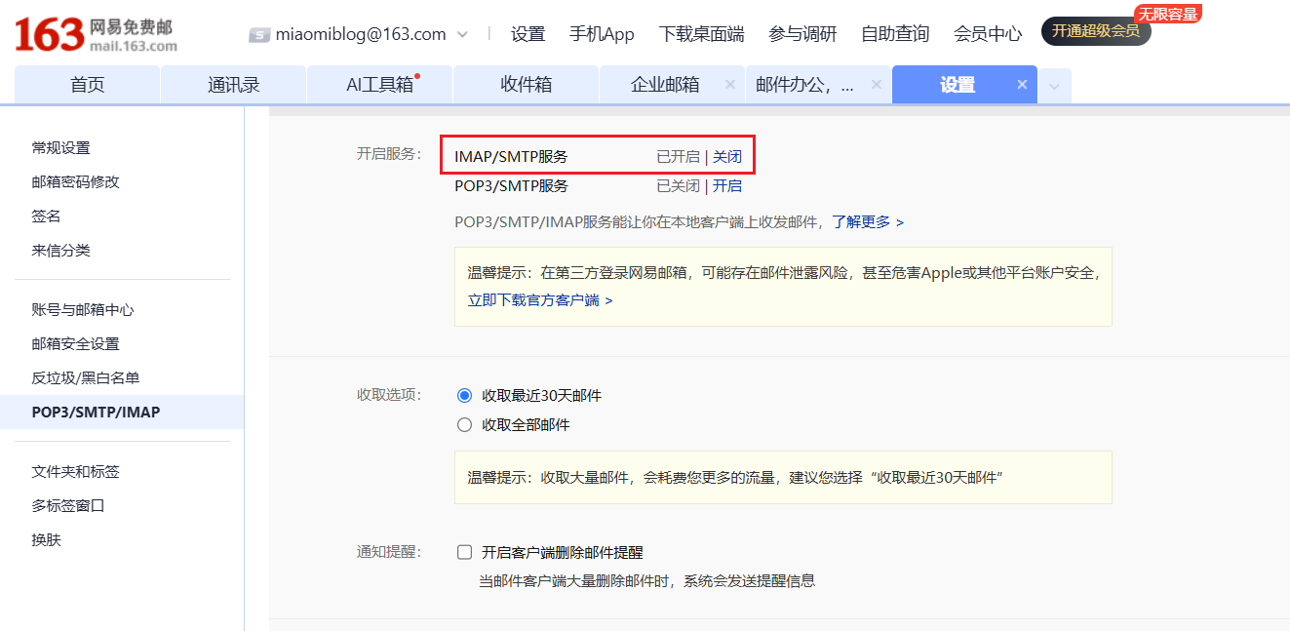1290x631 pixels.
Task: Click 开通超级会员 button
Action: 1095,31
